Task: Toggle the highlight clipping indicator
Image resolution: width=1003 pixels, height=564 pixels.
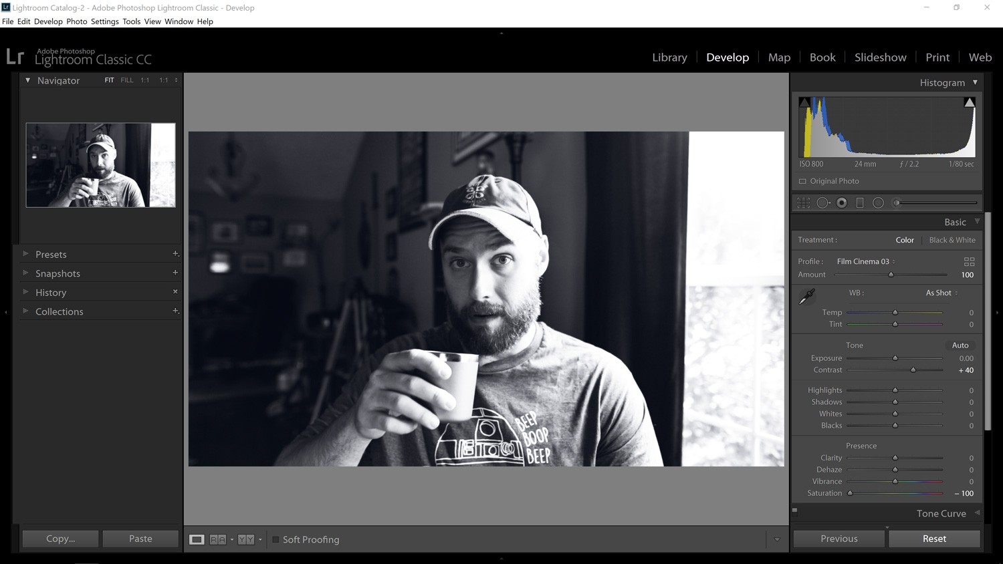Action: (x=970, y=102)
